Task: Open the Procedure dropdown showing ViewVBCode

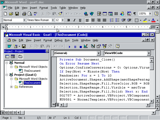Action: coord(149,53)
